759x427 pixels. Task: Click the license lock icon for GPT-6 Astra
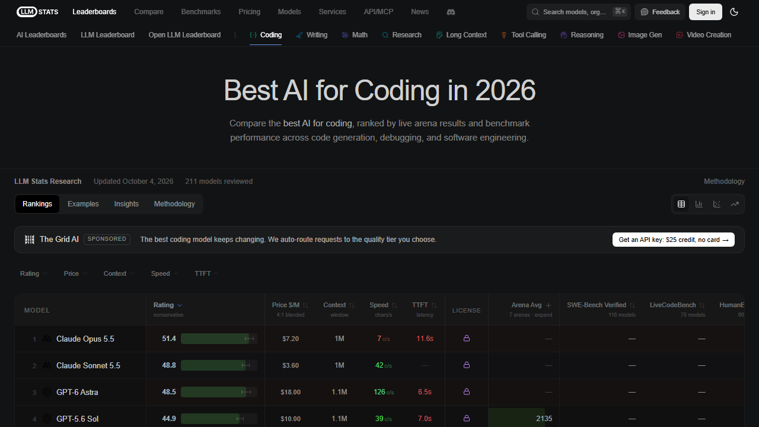coord(467,392)
